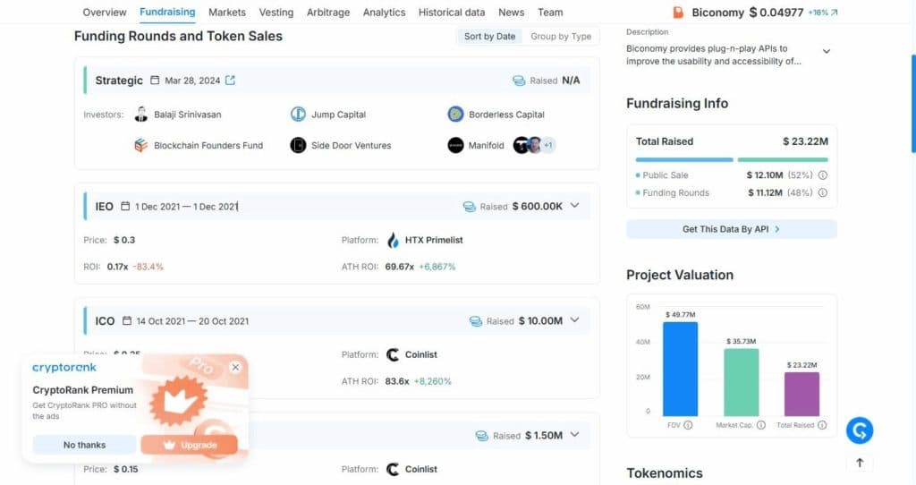Click the ICO round calendar icon
Viewport: 916px width, 485px height.
pos(127,320)
